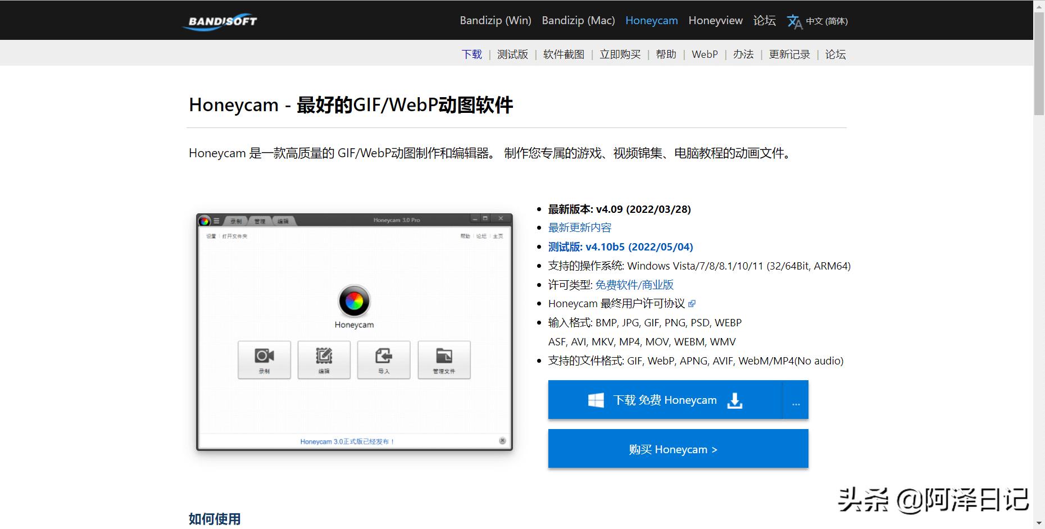Image resolution: width=1045 pixels, height=529 pixels.
Task: Switch to the 管理 tab in Honeycam
Action: (x=259, y=221)
